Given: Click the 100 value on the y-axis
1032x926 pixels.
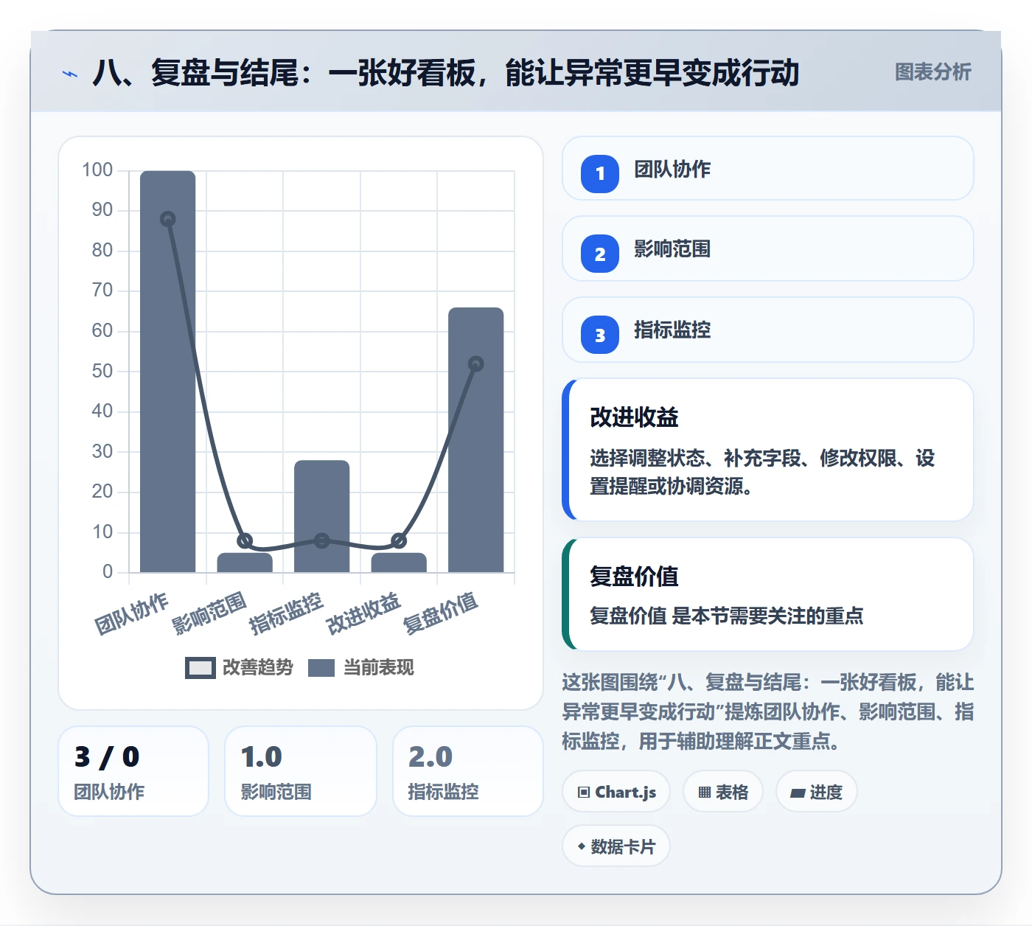Looking at the screenshot, I should click(97, 170).
